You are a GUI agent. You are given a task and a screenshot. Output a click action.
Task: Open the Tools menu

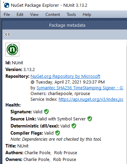(71, 15)
